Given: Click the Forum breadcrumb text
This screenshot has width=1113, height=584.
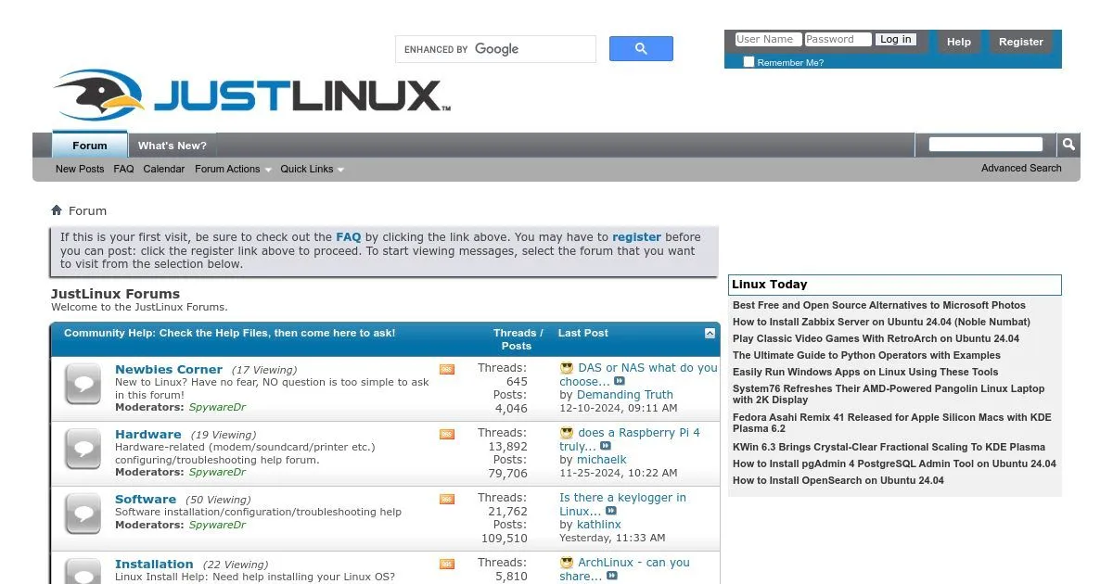Looking at the screenshot, I should click(87, 210).
